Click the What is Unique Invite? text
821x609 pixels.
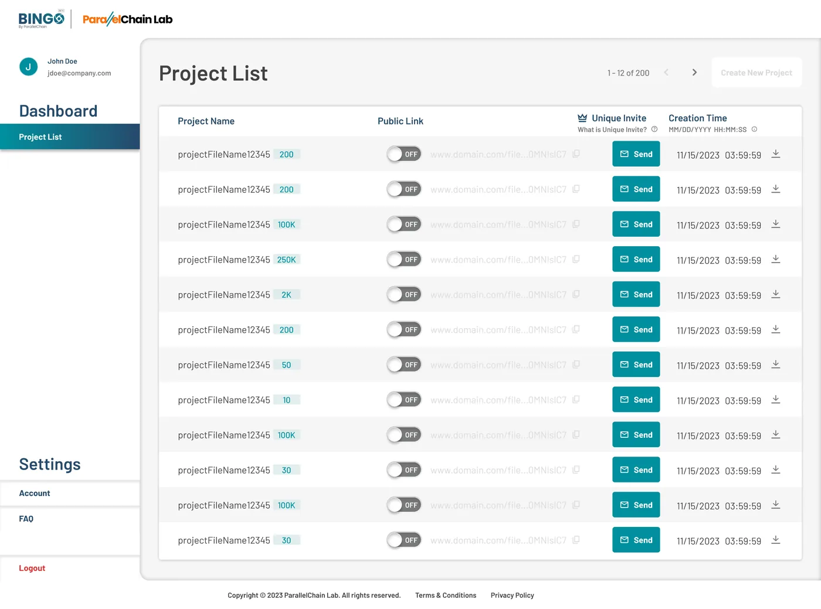[x=612, y=130]
